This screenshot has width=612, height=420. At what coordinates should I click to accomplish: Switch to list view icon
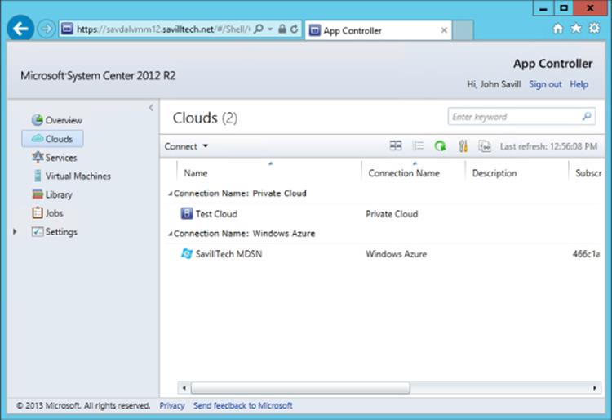pyautogui.click(x=418, y=146)
